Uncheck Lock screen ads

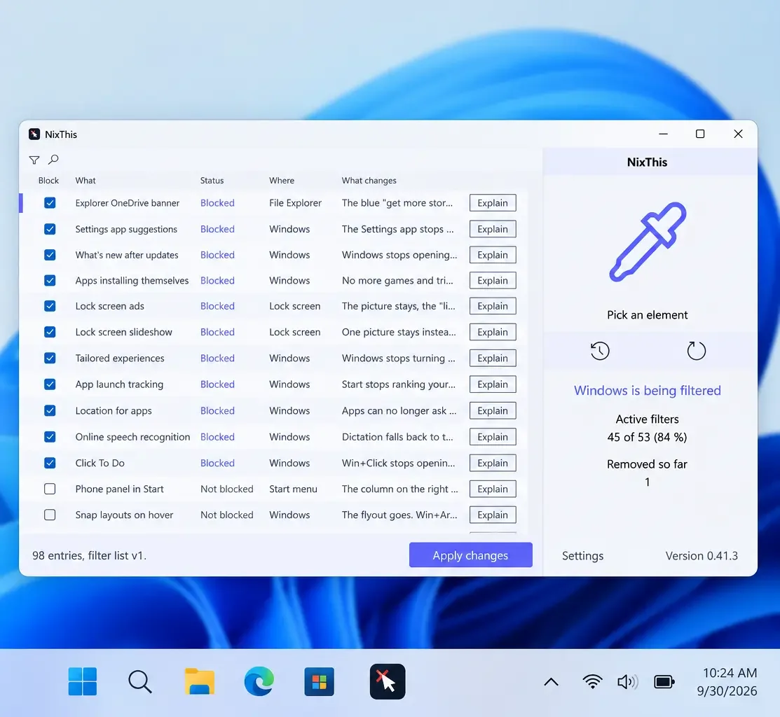(50, 306)
